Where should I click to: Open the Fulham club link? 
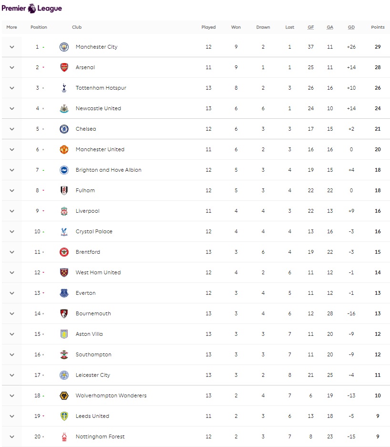[x=85, y=190]
